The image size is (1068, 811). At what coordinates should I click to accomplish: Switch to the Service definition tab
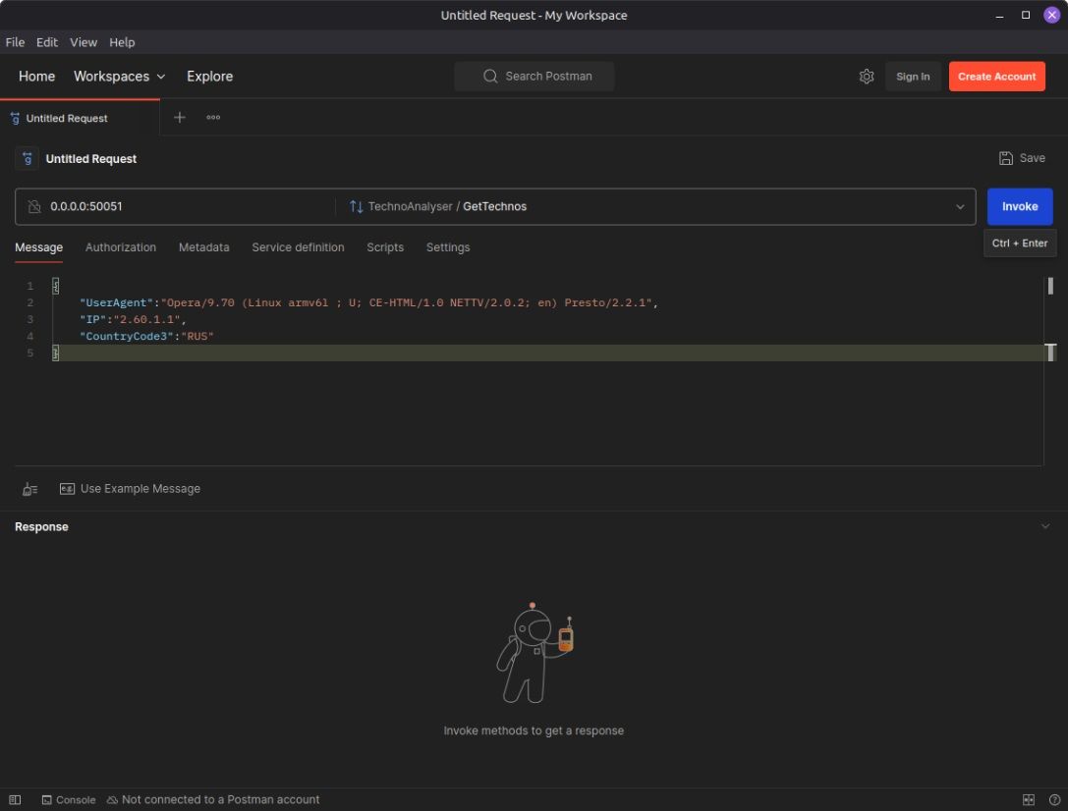[298, 247]
